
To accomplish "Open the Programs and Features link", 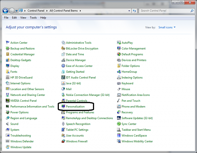I will tap(80, 112).
